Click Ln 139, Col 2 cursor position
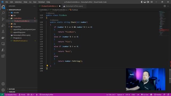Image resolution: width=171 pixels, height=96 pixels. [111, 95]
